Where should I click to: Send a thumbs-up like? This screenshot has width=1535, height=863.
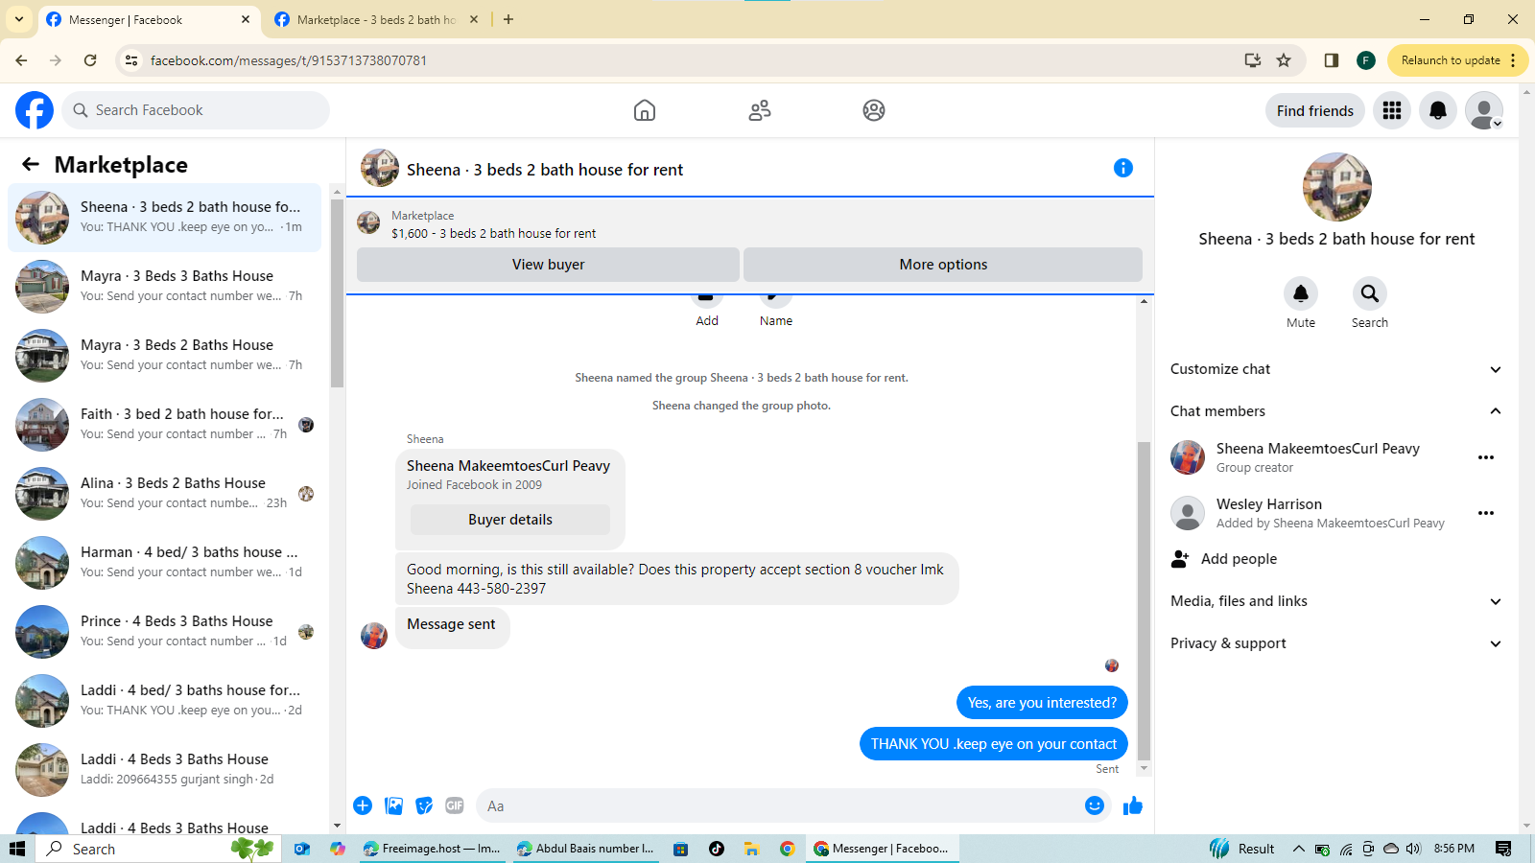[x=1133, y=805]
